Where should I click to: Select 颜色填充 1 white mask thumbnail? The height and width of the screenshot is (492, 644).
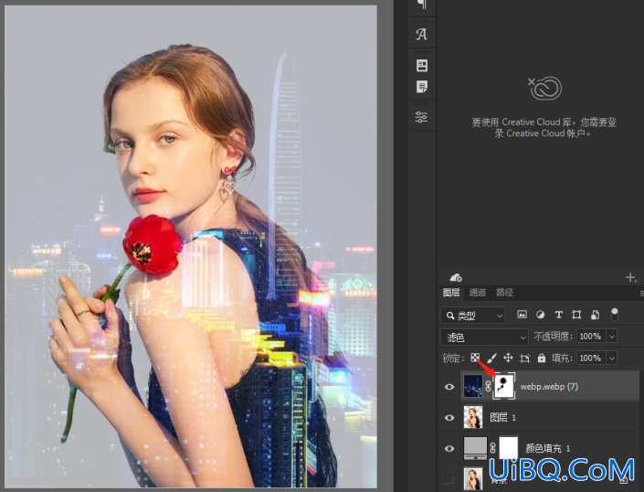509,447
